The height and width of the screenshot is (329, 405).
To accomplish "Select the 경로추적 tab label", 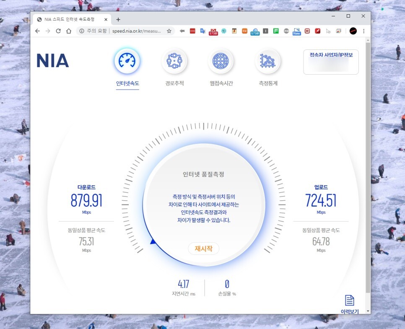I will [x=174, y=83].
